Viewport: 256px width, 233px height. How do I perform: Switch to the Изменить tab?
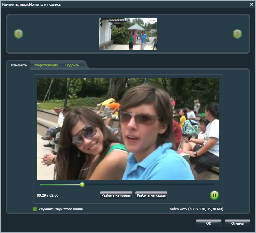(x=19, y=65)
